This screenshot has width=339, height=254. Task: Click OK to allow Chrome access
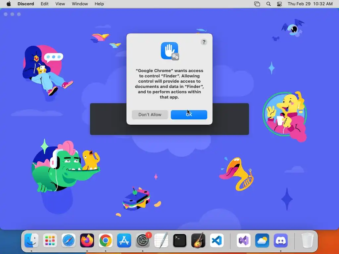[189, 115]
